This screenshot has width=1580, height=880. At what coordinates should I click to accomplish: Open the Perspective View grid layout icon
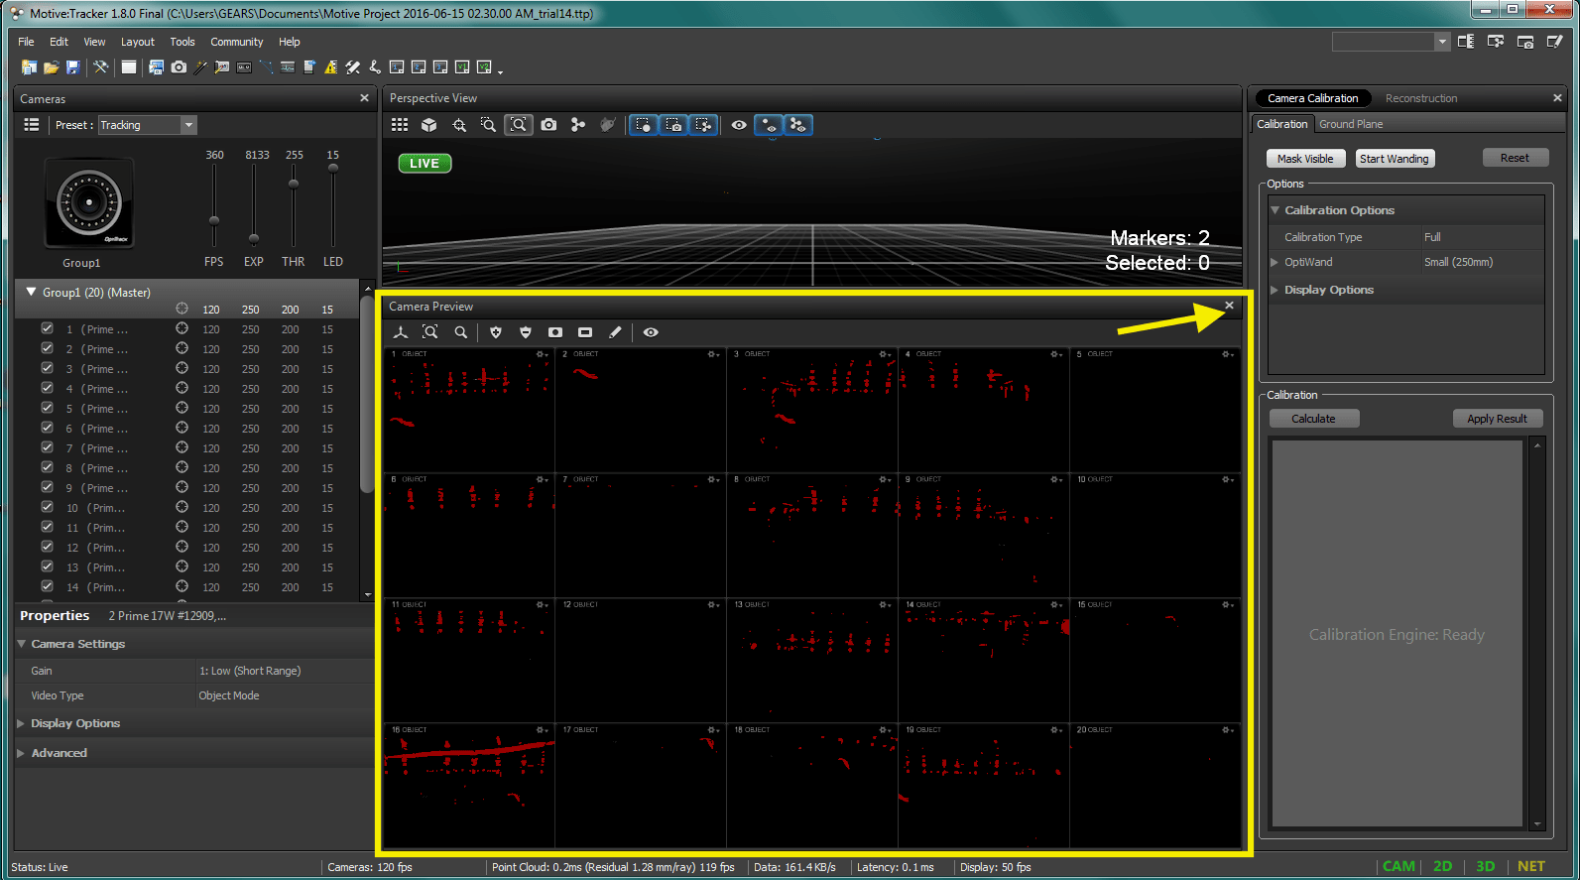click(x=400, y=125)
